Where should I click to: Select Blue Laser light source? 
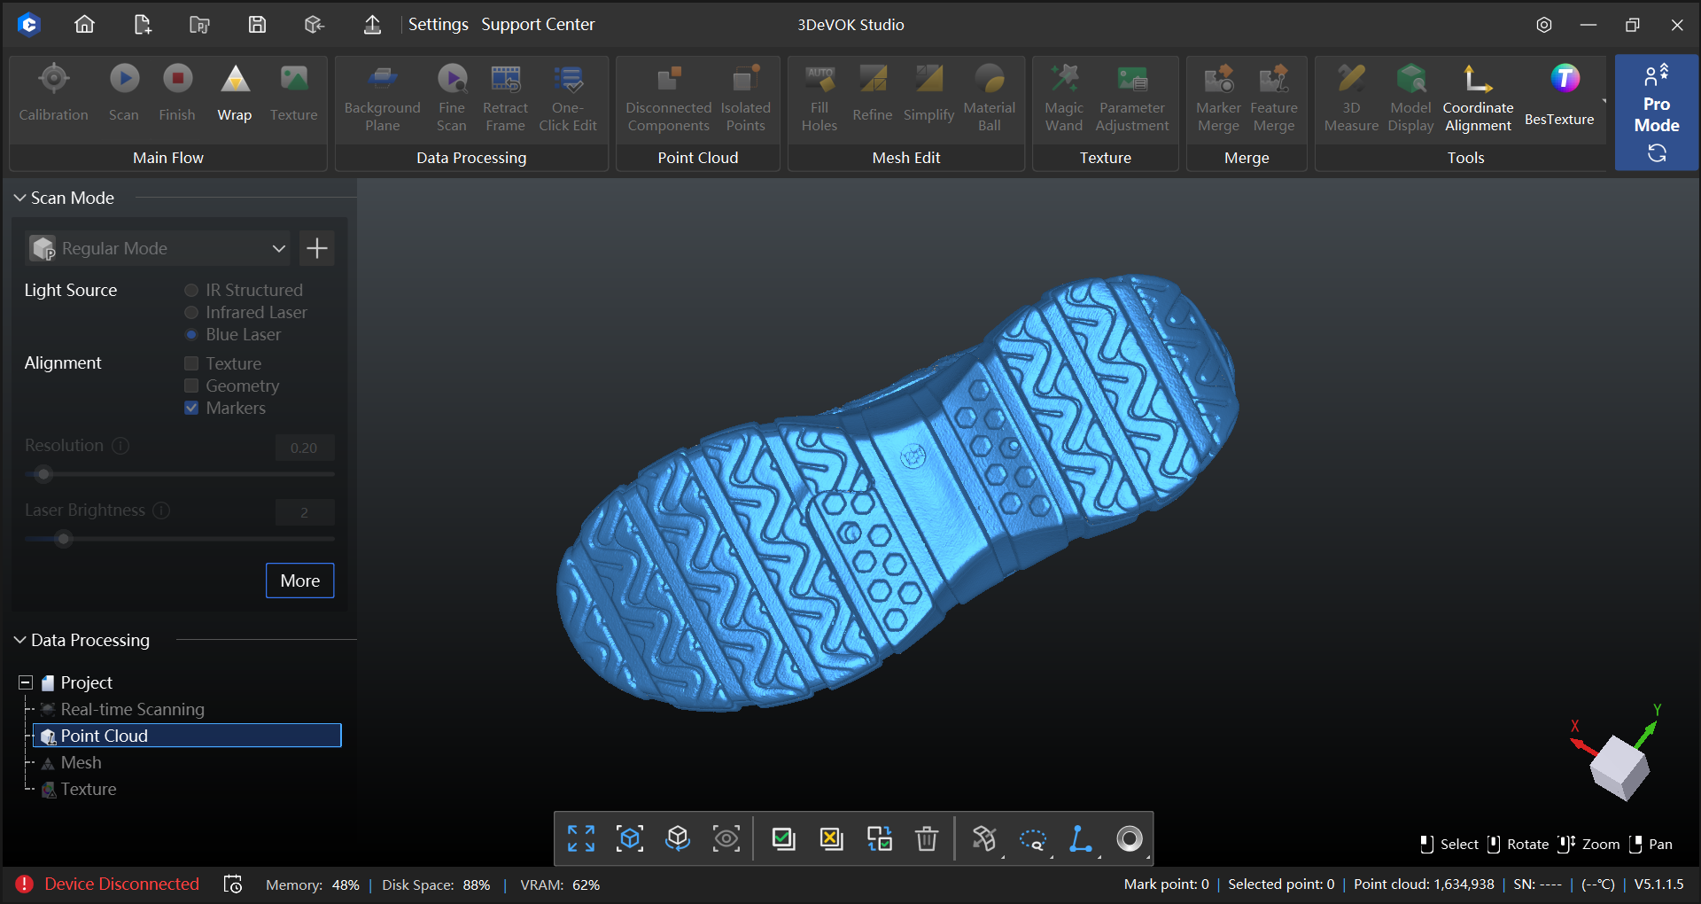(x=191, y=334)
